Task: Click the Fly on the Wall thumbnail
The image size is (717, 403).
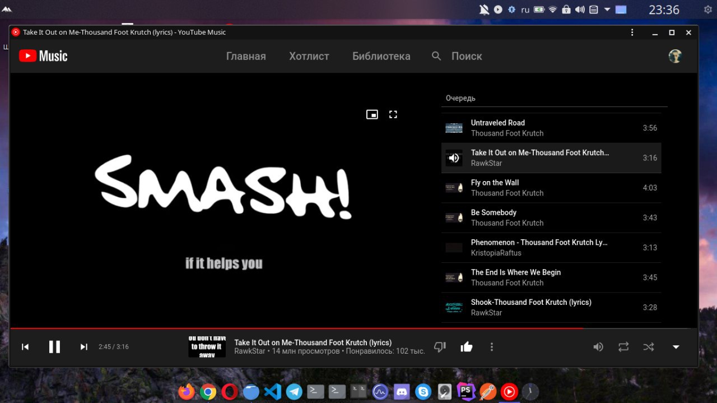Action: coord(454,188)
